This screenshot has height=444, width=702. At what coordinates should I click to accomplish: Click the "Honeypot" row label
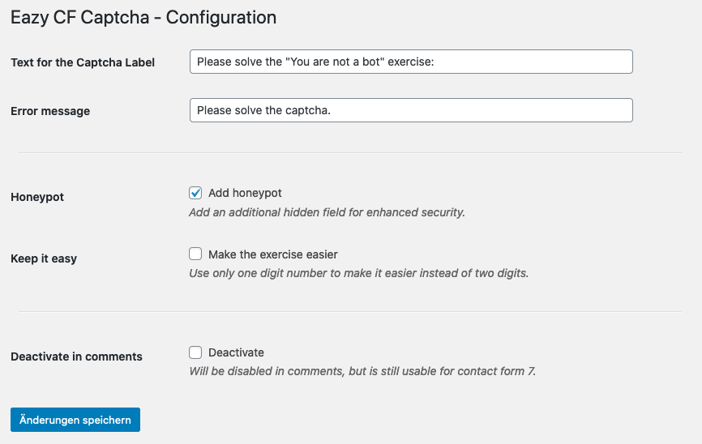point(37,197)
